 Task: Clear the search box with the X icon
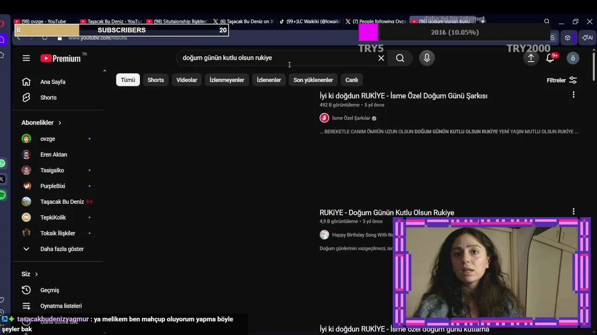click(x=381, y=58)
